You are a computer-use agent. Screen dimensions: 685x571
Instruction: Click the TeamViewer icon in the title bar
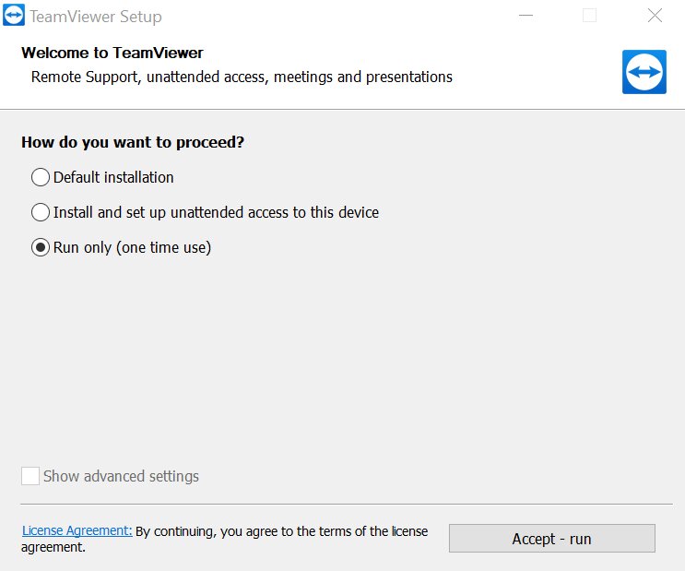click(x=14, y=16)
